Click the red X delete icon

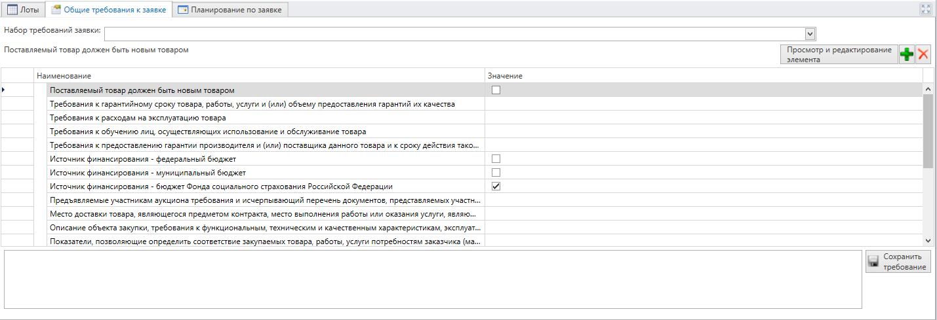click(x=923, y=55)
